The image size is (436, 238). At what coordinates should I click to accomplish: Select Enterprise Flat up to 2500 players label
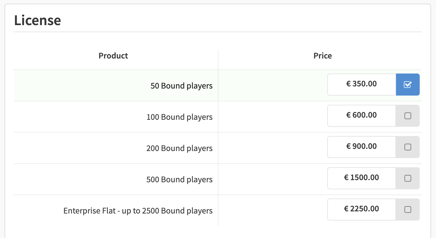[x=138, y=211]
